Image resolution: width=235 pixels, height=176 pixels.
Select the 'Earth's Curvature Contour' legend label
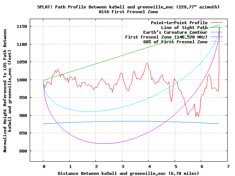pos(176,32)
